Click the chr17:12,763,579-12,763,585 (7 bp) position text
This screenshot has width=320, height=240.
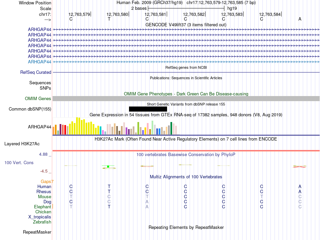(221, 3)
